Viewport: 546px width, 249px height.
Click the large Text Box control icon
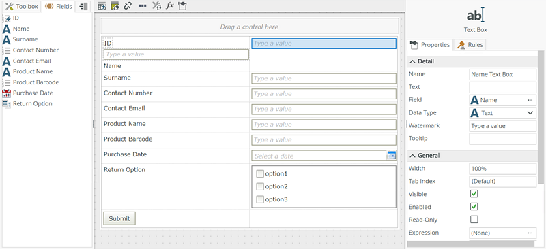pyautogui.click(x=475, y=16)
